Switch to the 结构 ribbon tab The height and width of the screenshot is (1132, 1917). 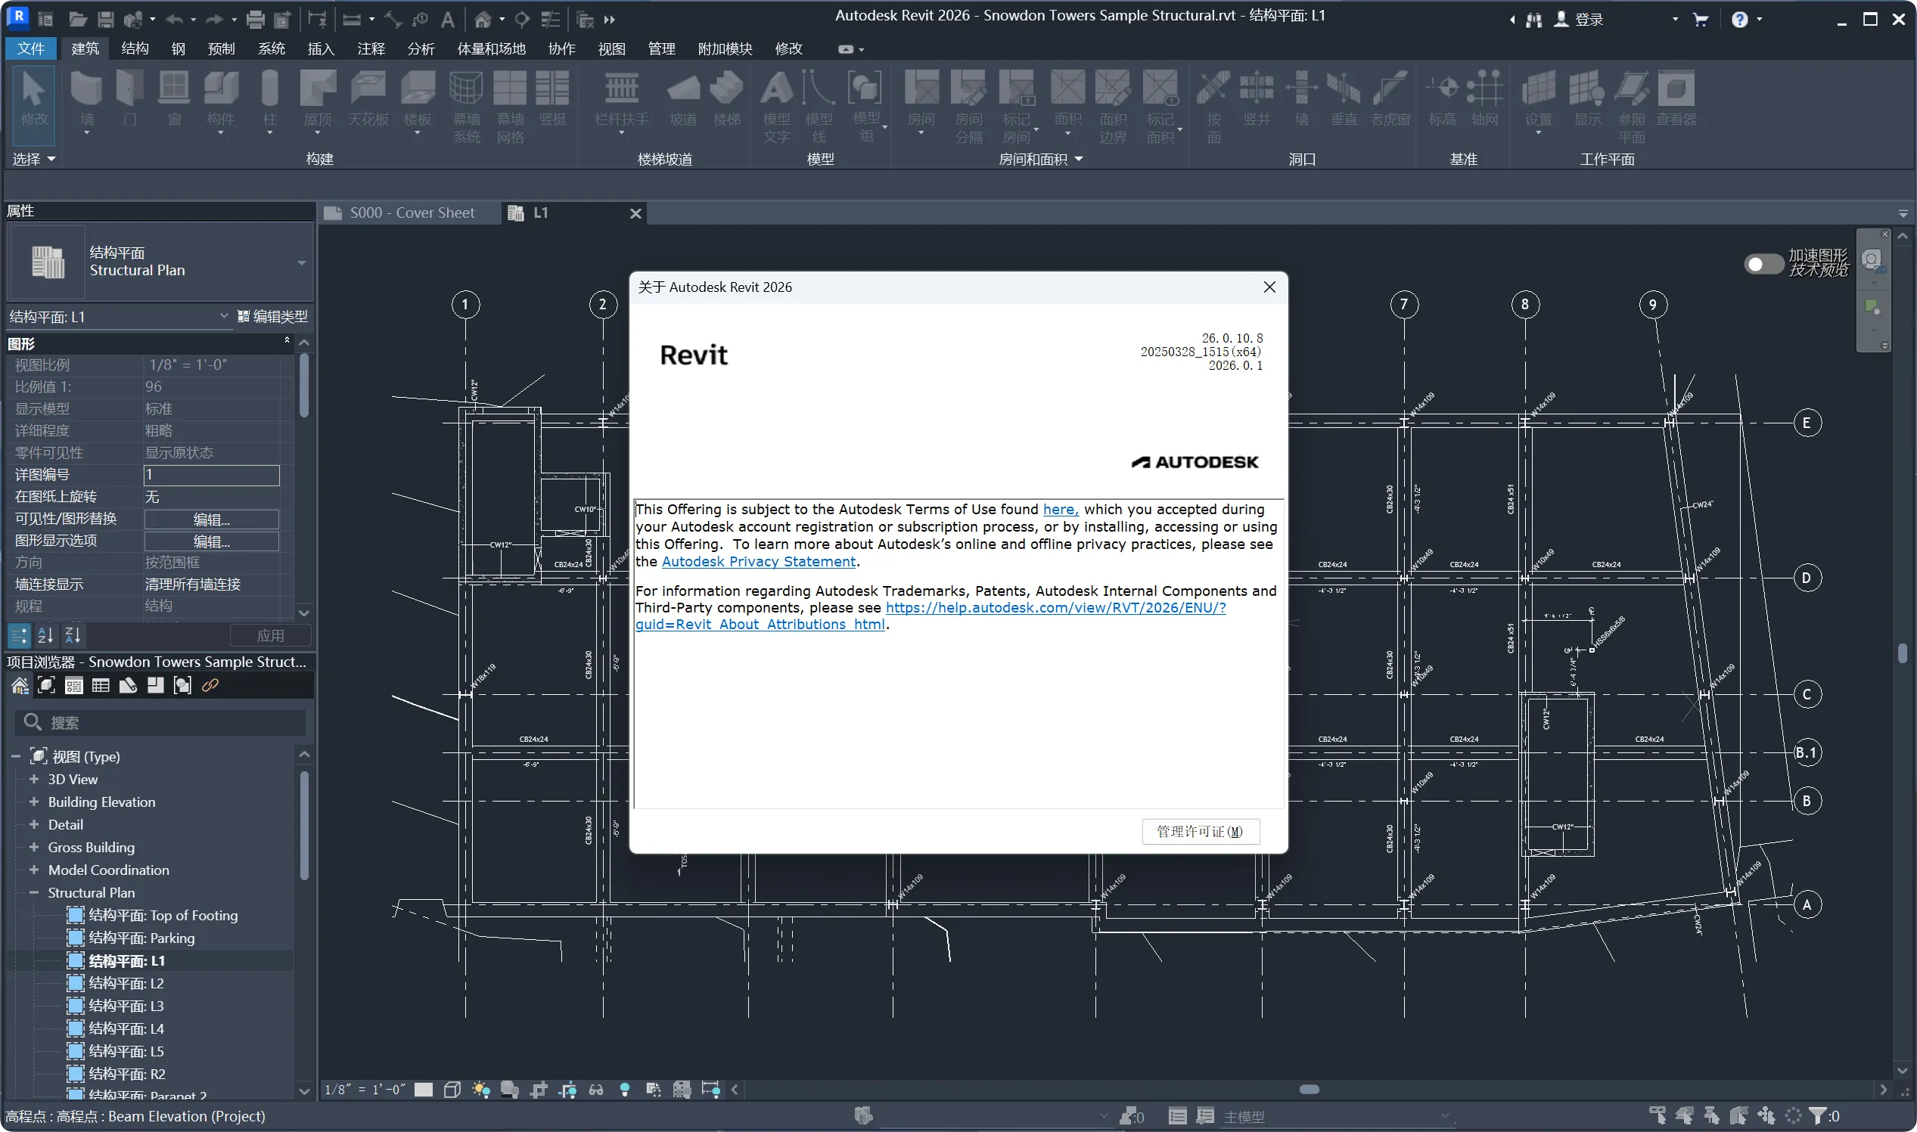pyautogui.click(x=135, y=49)
